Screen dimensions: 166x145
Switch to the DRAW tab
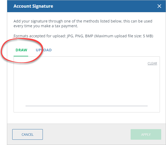click(x=21, y=50)
